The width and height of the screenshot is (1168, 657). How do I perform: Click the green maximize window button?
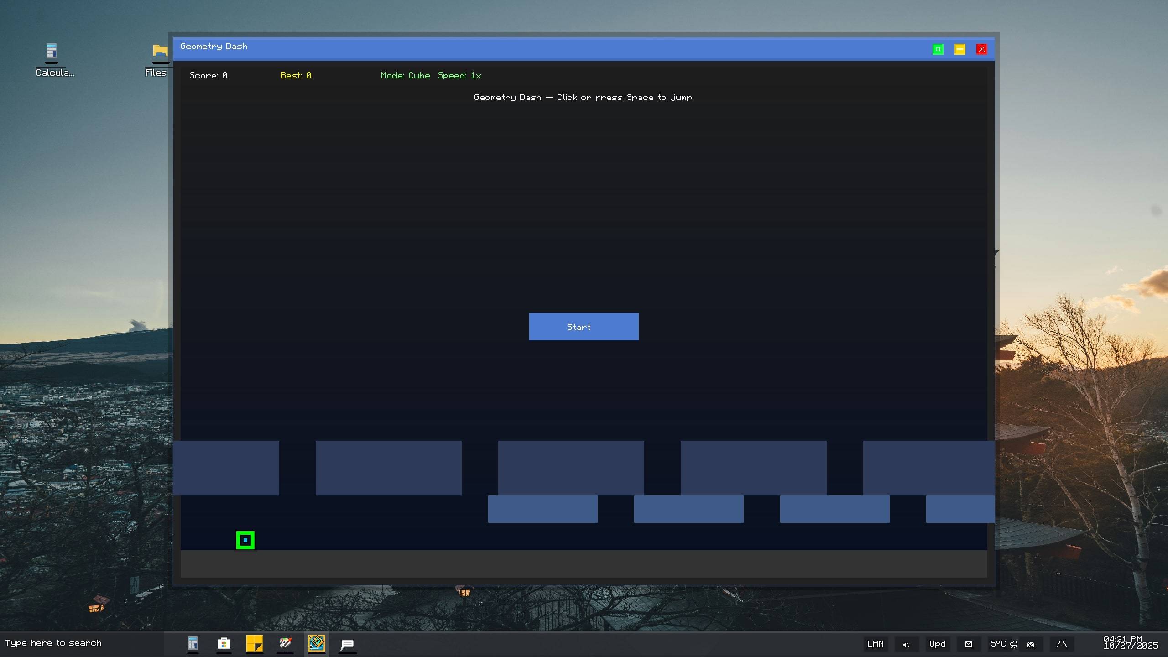938,49
